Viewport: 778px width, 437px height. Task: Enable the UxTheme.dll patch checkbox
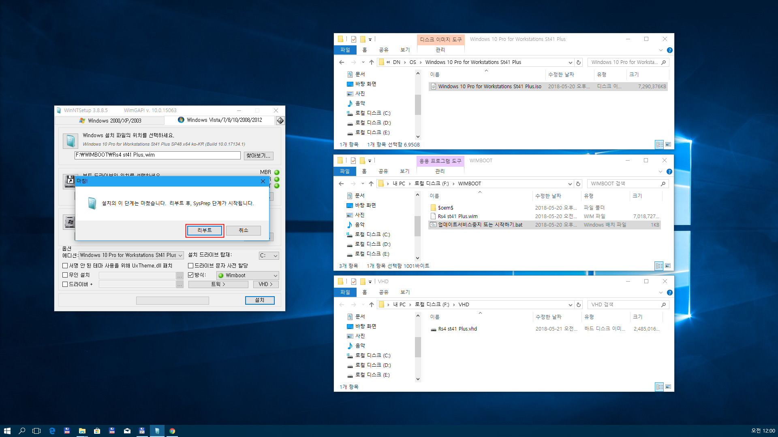point(65,266)
